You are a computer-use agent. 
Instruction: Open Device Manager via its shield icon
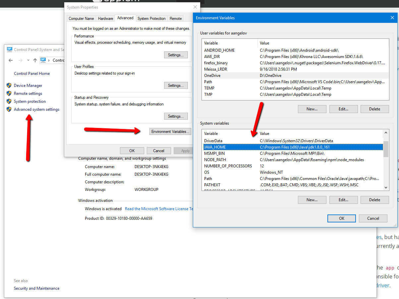(x=9, y=85)
